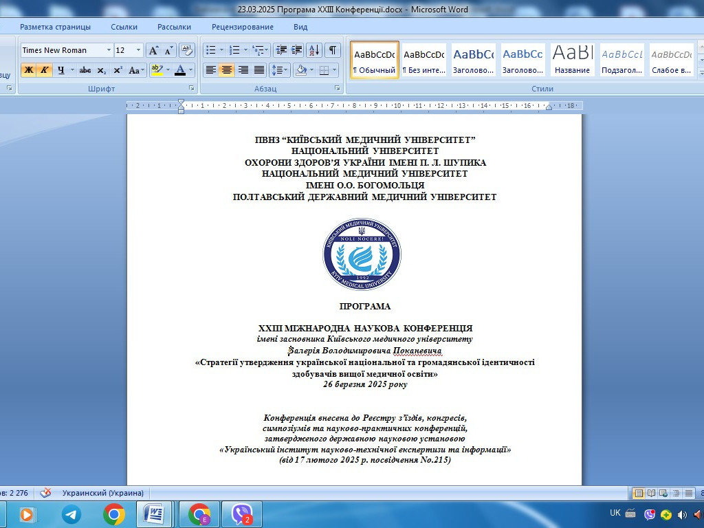This screenshot has width=704, height=528.
Task: Open the Ссылки tab
Action: [x=124, y=27]
